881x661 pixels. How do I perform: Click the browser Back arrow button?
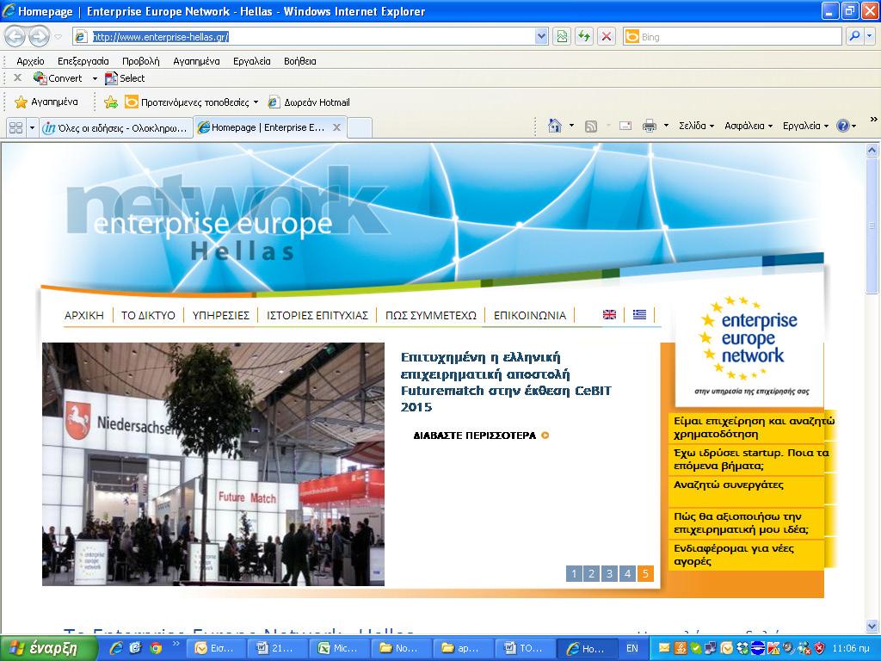coord(15,36)
